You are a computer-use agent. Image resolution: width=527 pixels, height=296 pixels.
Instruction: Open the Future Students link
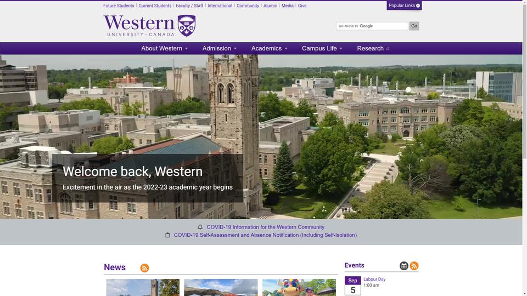119,5
